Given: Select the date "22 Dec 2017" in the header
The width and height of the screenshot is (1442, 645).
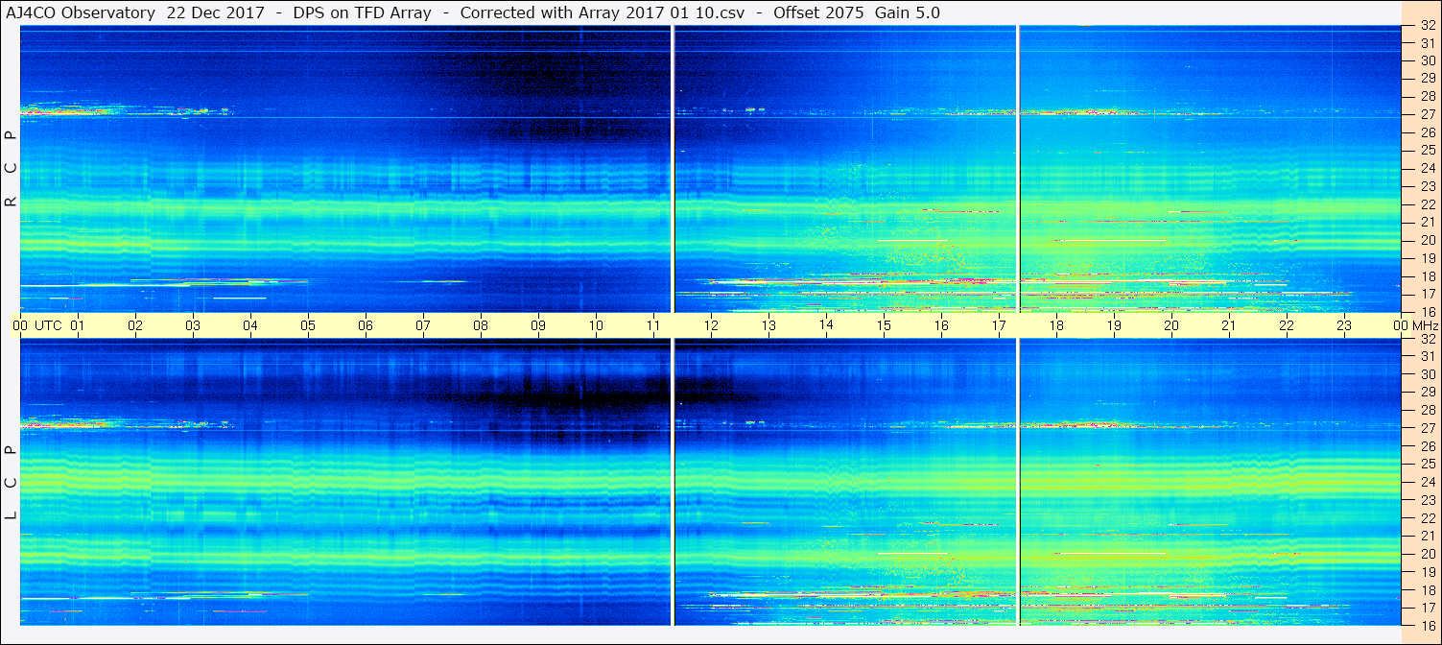Looking at the screenshot, I should coord(215,12).
